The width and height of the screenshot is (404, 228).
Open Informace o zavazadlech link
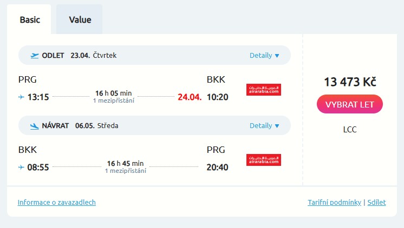point(57,203)
